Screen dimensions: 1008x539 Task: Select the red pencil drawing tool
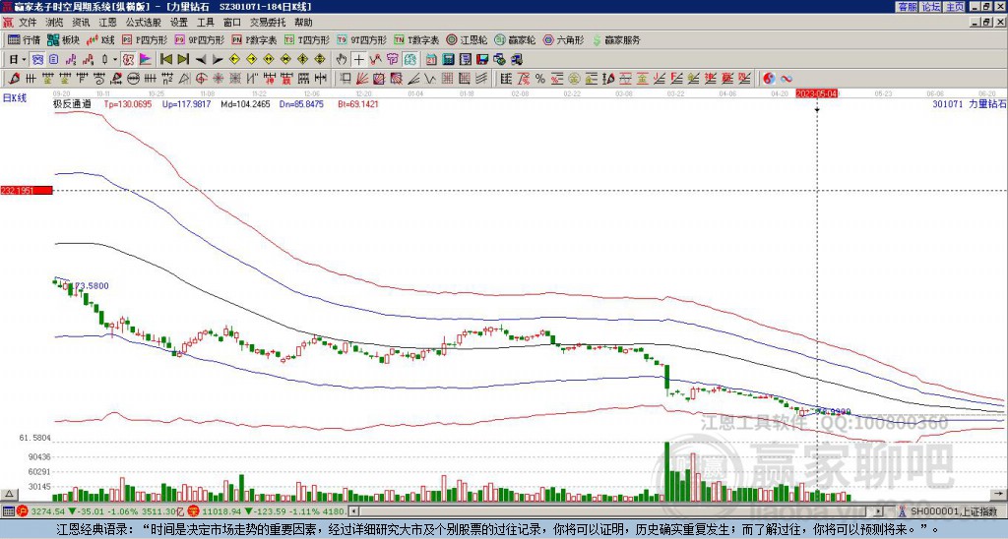click(x=13, y=79)
